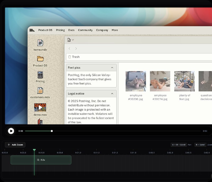The height and width of the screenshot is (182, 212).
Task: Select the home.mdx file icon
Action: point(40,43)
